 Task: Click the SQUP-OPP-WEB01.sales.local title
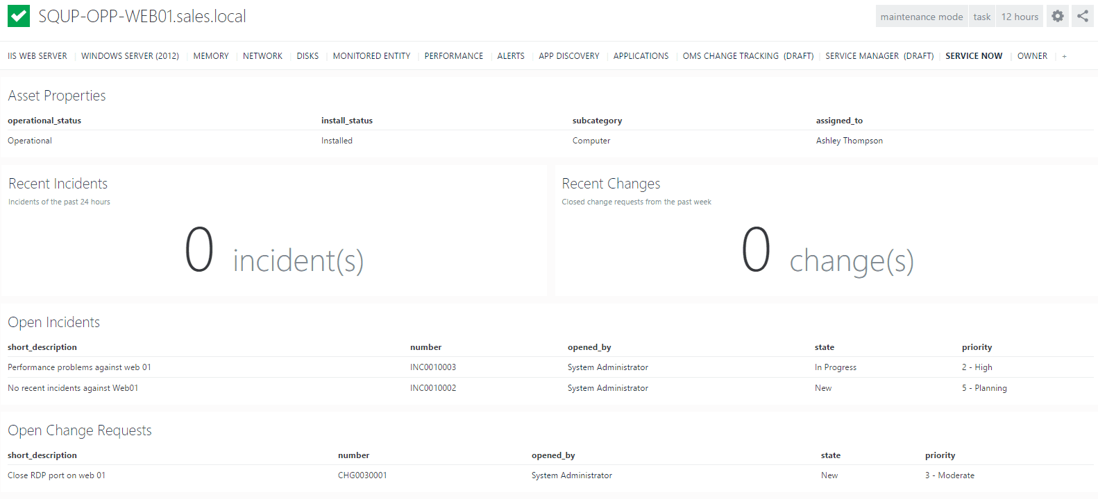tap(142, 17)
